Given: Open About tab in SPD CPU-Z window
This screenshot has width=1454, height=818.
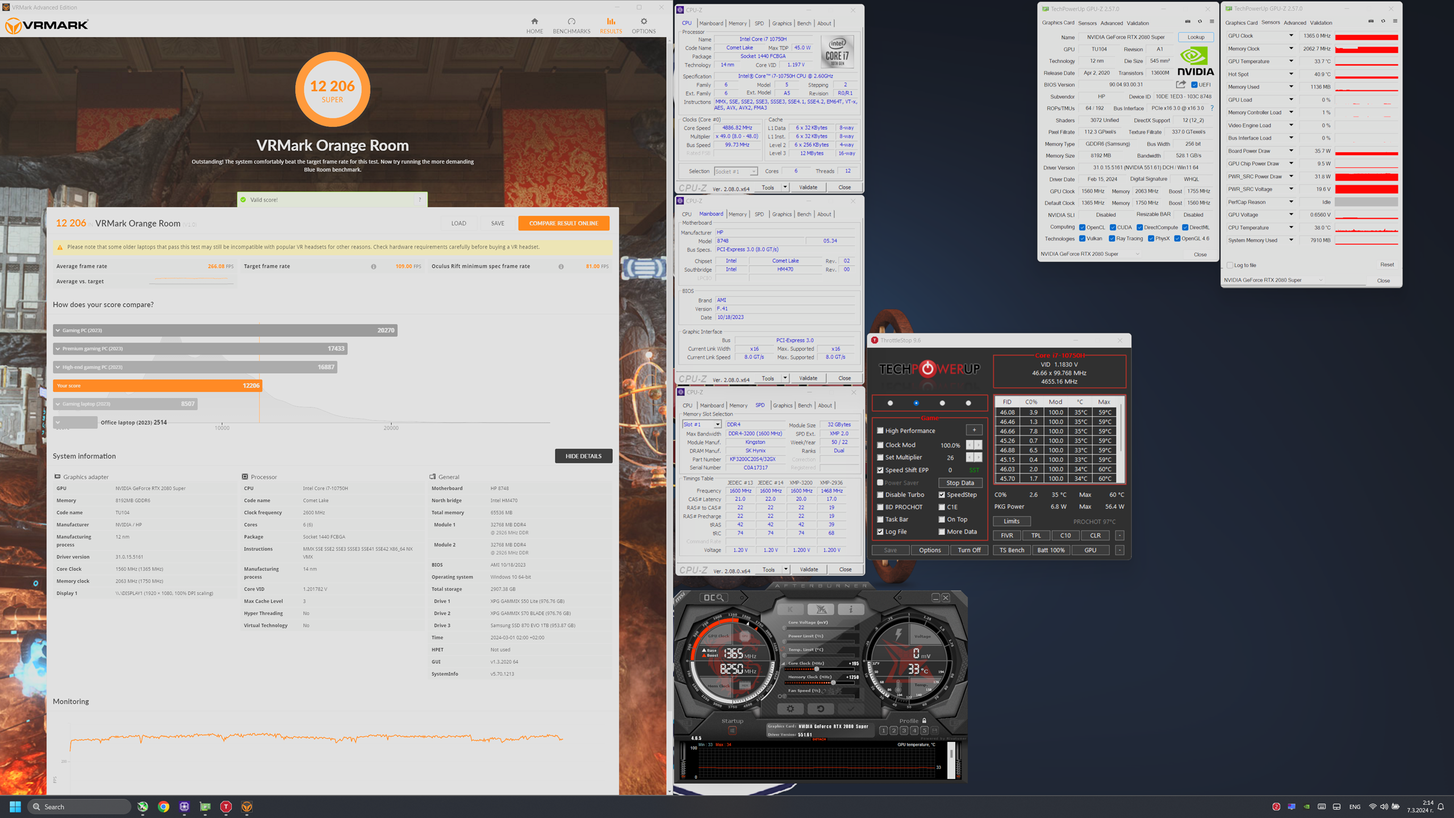Looking at the screenshot, I should (x=825, y=406).
